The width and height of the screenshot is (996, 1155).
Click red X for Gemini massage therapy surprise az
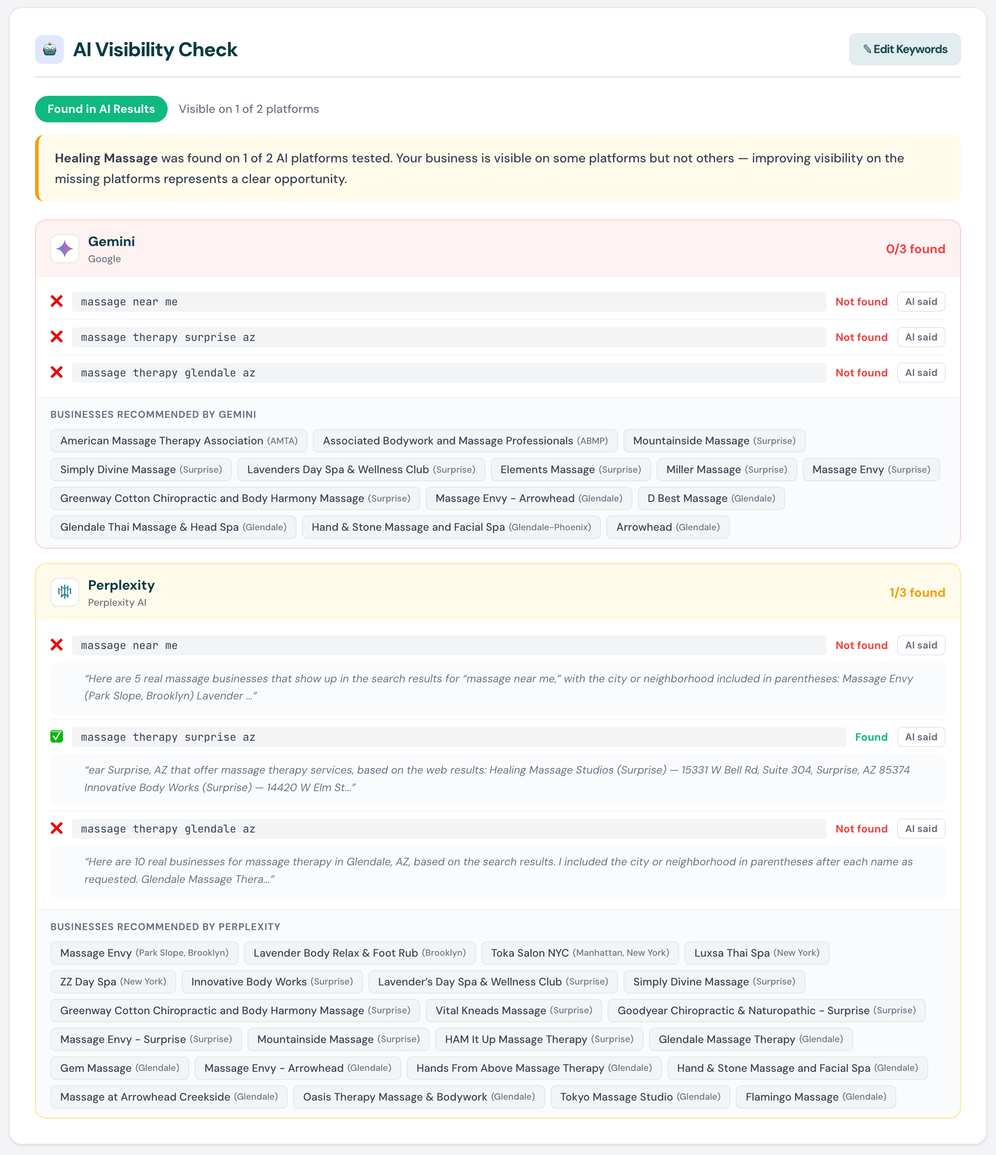[57, 337]
